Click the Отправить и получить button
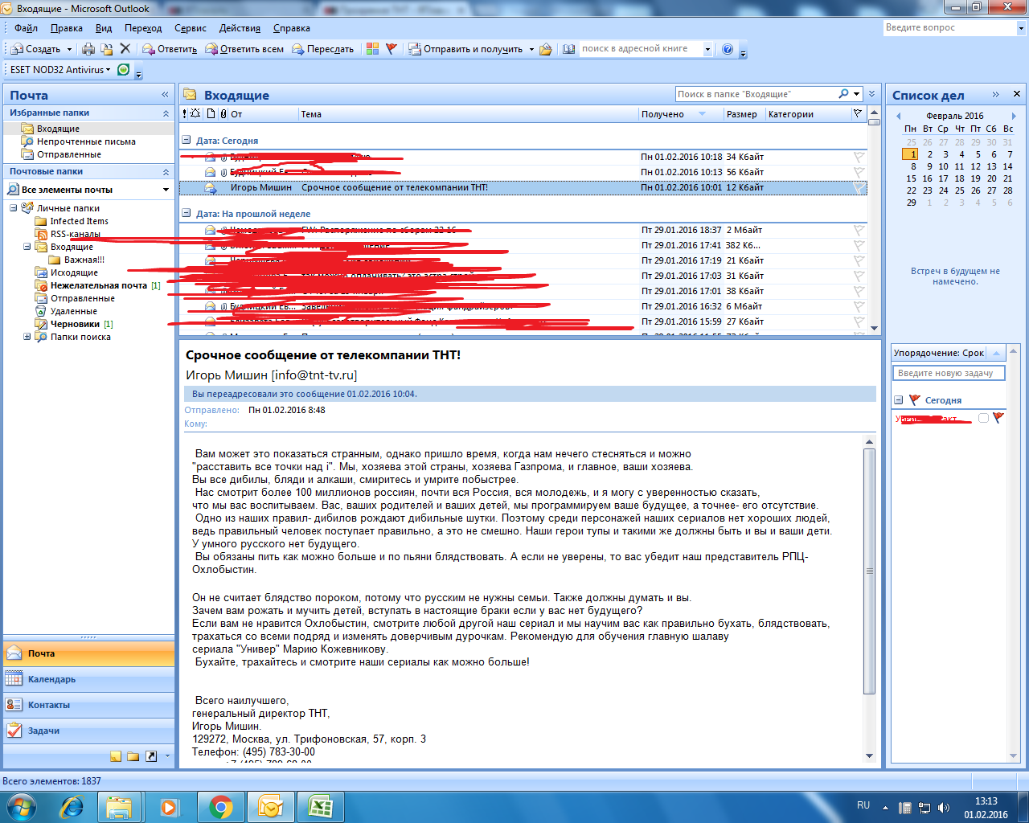 click(x=465, y=49)
